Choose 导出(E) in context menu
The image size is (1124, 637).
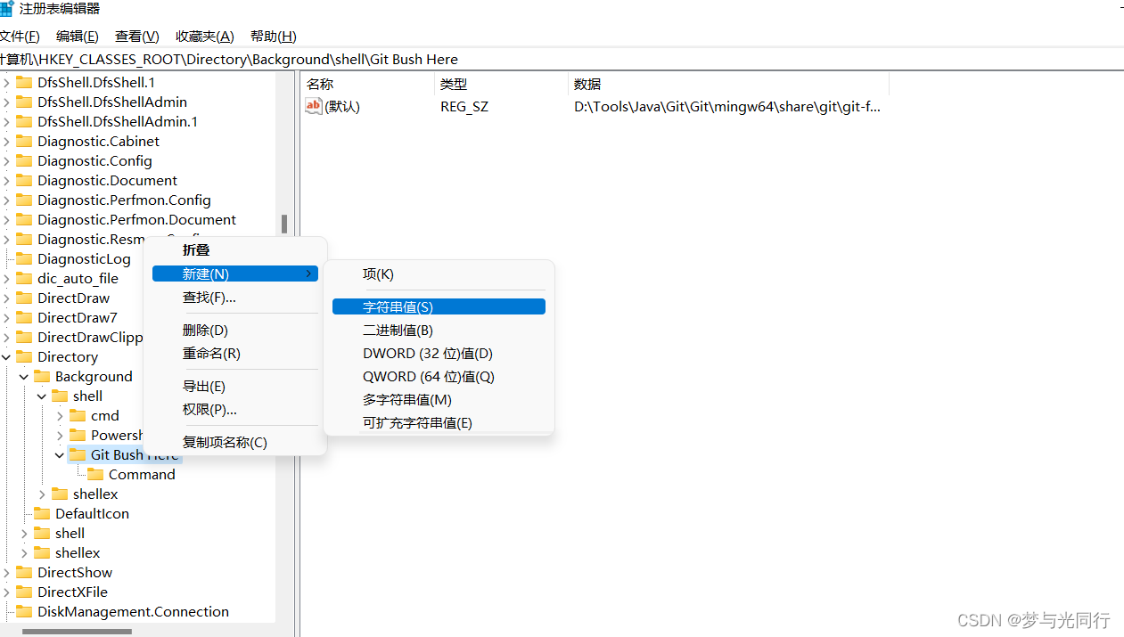[235, 387]
